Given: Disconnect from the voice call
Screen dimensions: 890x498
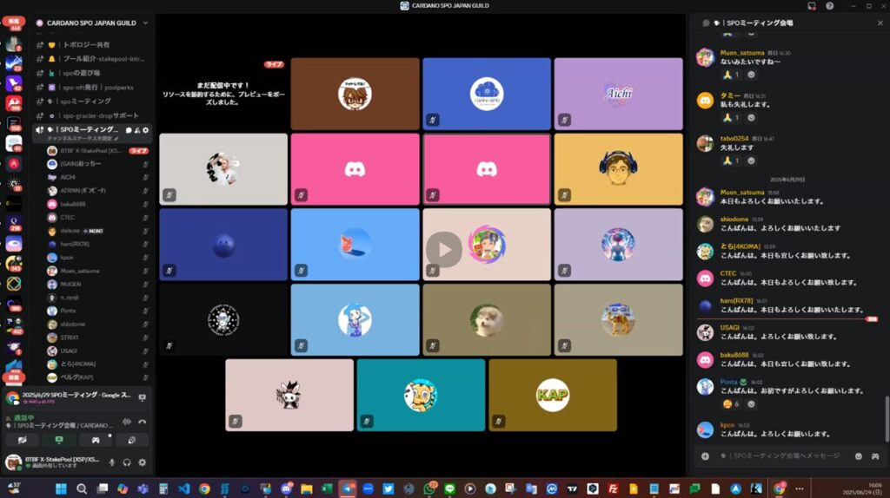Looking at the screenshot, I should 142,422.
